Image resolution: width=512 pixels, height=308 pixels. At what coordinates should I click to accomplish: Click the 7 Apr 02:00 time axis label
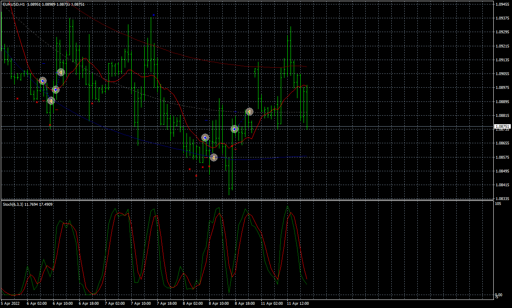[115, 303]
